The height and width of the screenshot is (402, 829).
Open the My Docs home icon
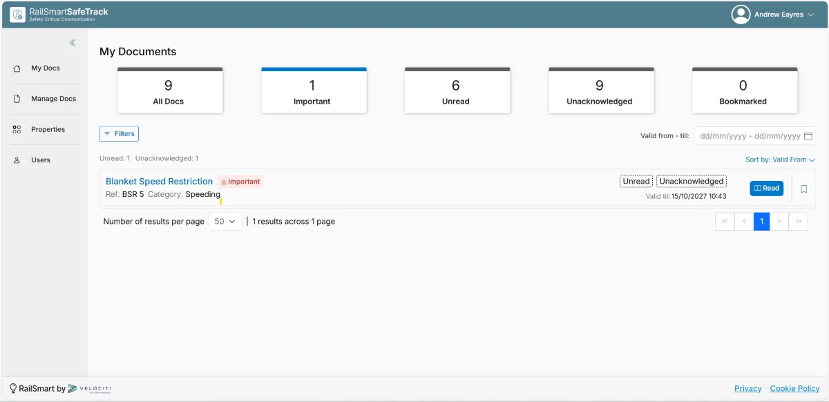tap(16, 68)
